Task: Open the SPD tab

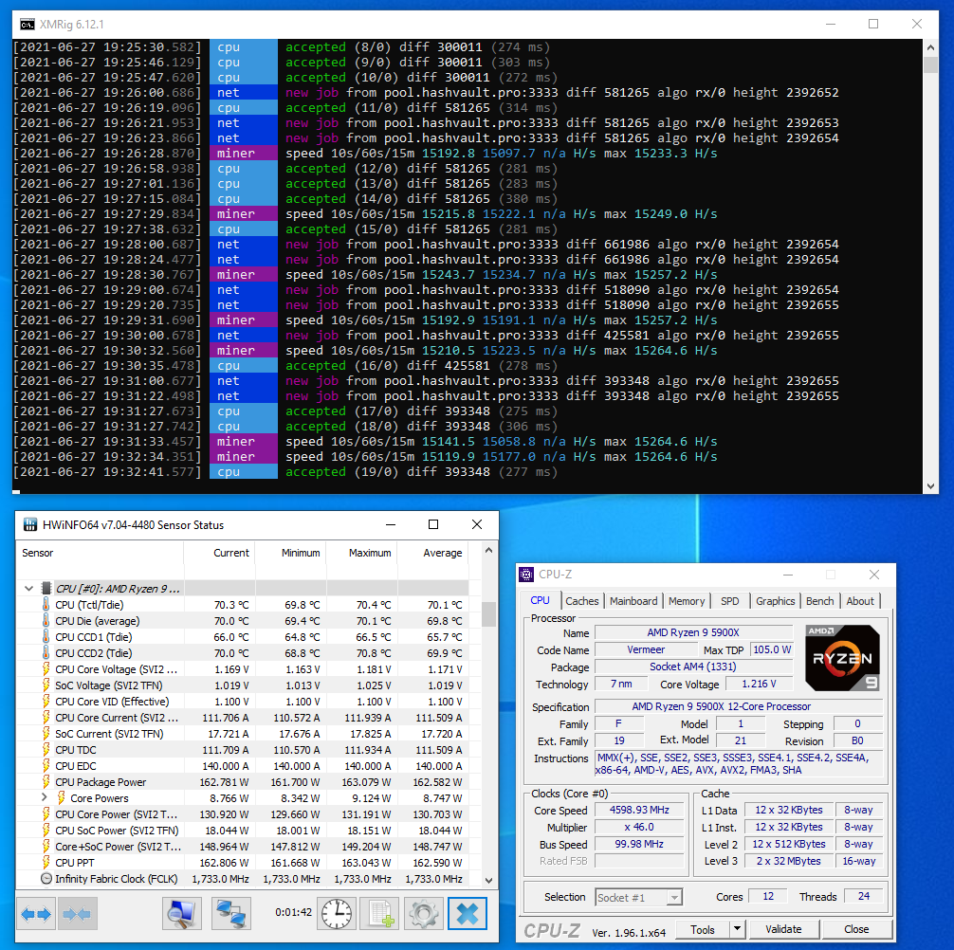Action: 729,601
